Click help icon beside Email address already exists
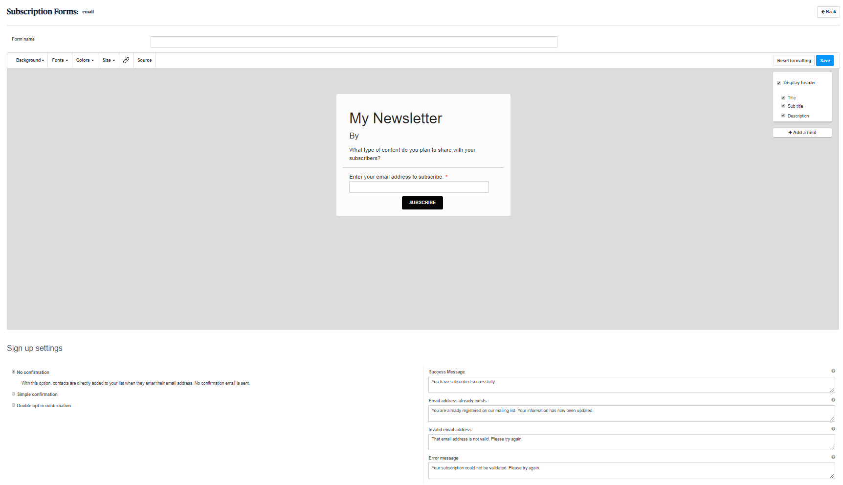843x485 pixels. click(x=833, y=400)
